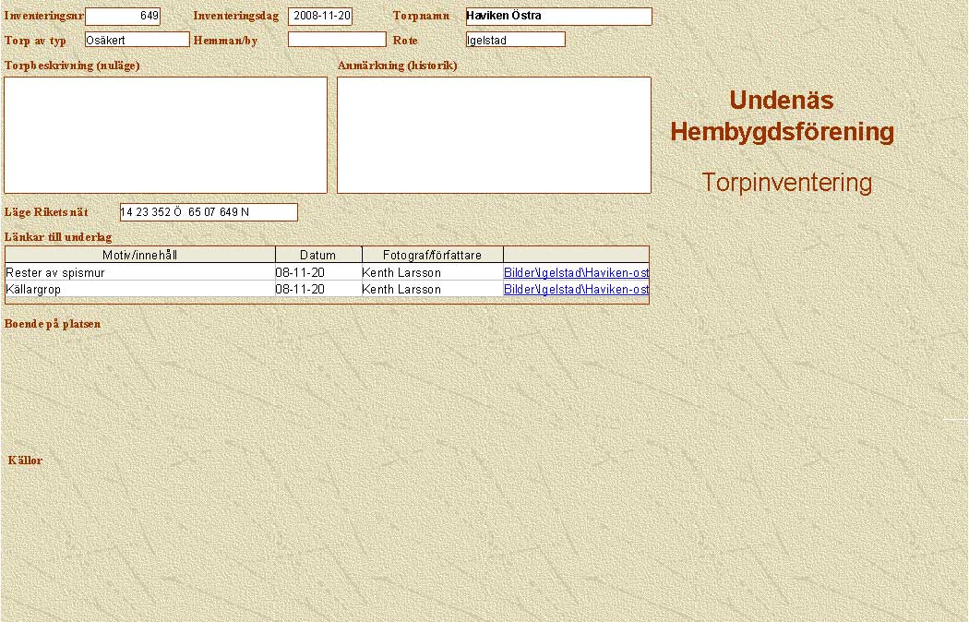Select the Inventeringsdag date field
Image resolution: width=969 pixels, height=622 pixels.
320,17
